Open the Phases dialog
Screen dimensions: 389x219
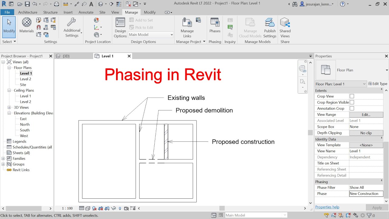click(x=215, y=25)
